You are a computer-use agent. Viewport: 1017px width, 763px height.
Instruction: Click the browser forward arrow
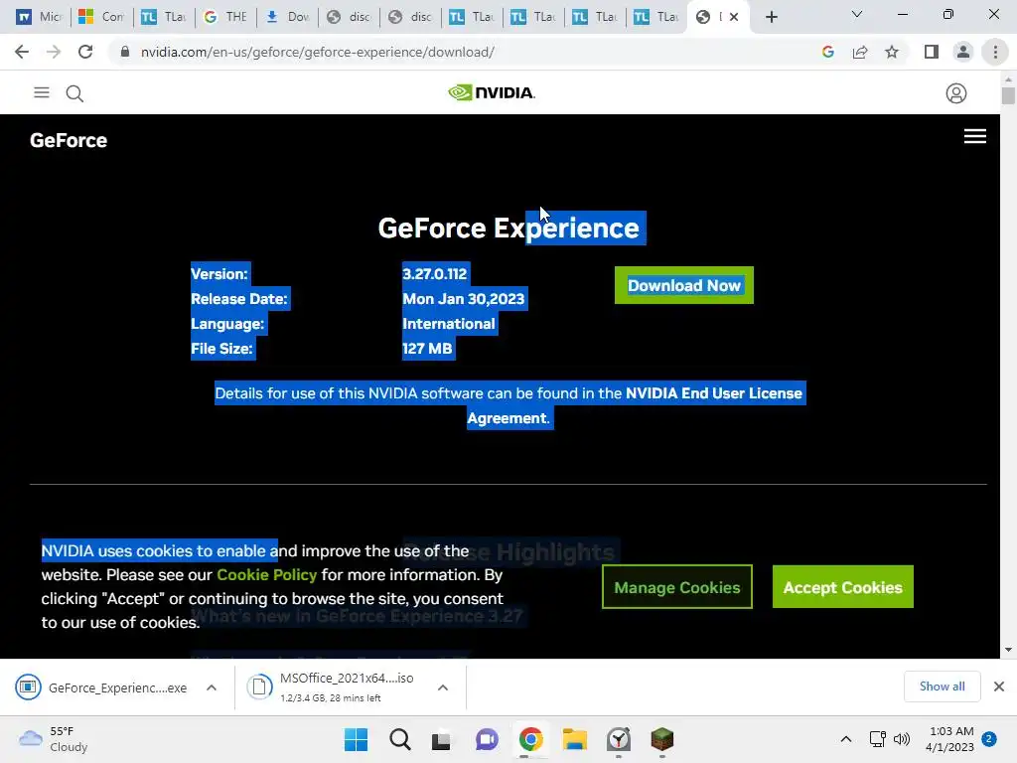(54, 52)
